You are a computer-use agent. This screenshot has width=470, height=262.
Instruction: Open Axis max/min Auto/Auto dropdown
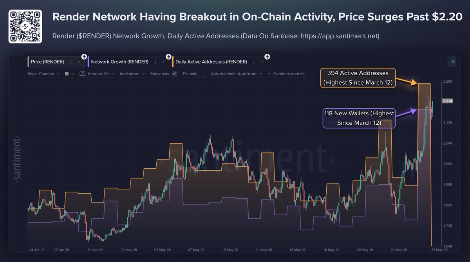pyautogui.click(x=236, y=73)
